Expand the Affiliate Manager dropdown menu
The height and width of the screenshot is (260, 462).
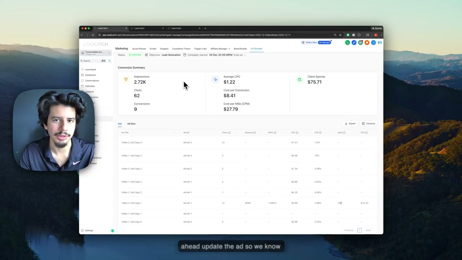pos(220,49)
